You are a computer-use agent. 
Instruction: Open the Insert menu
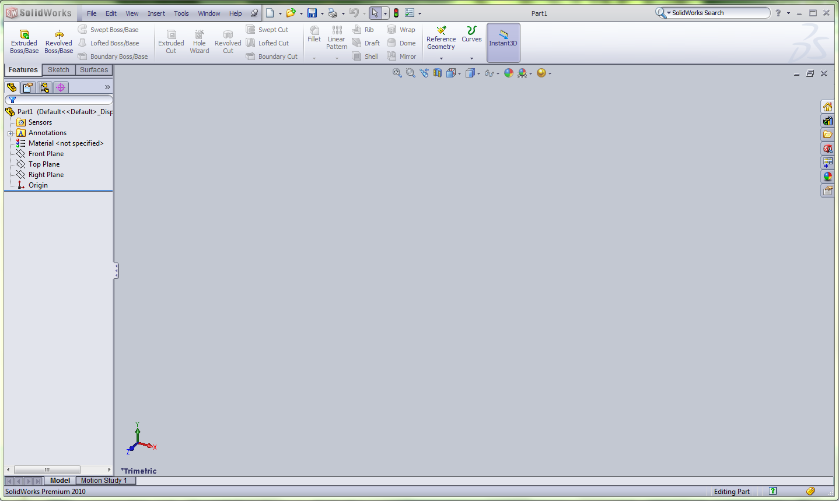156,13
